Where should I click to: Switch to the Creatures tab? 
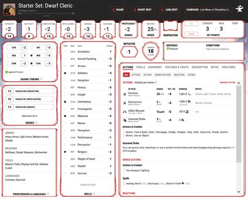[x=229, y=67]
